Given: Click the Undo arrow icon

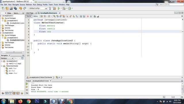Looking at the screenshot, I should [21, 8].
